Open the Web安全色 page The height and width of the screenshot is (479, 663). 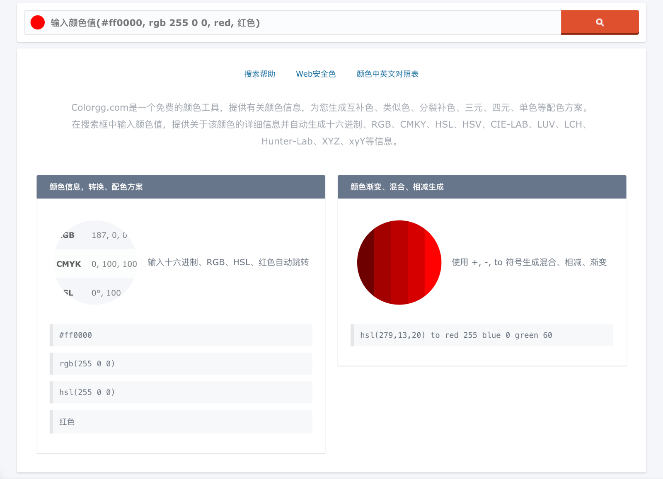[315, 74]
